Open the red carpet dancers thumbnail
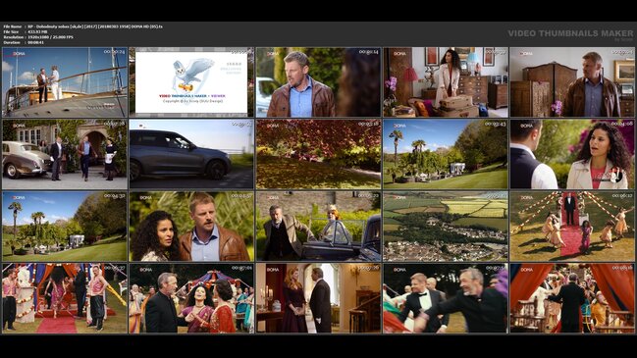The image size is (637, 358). [572, 227]
